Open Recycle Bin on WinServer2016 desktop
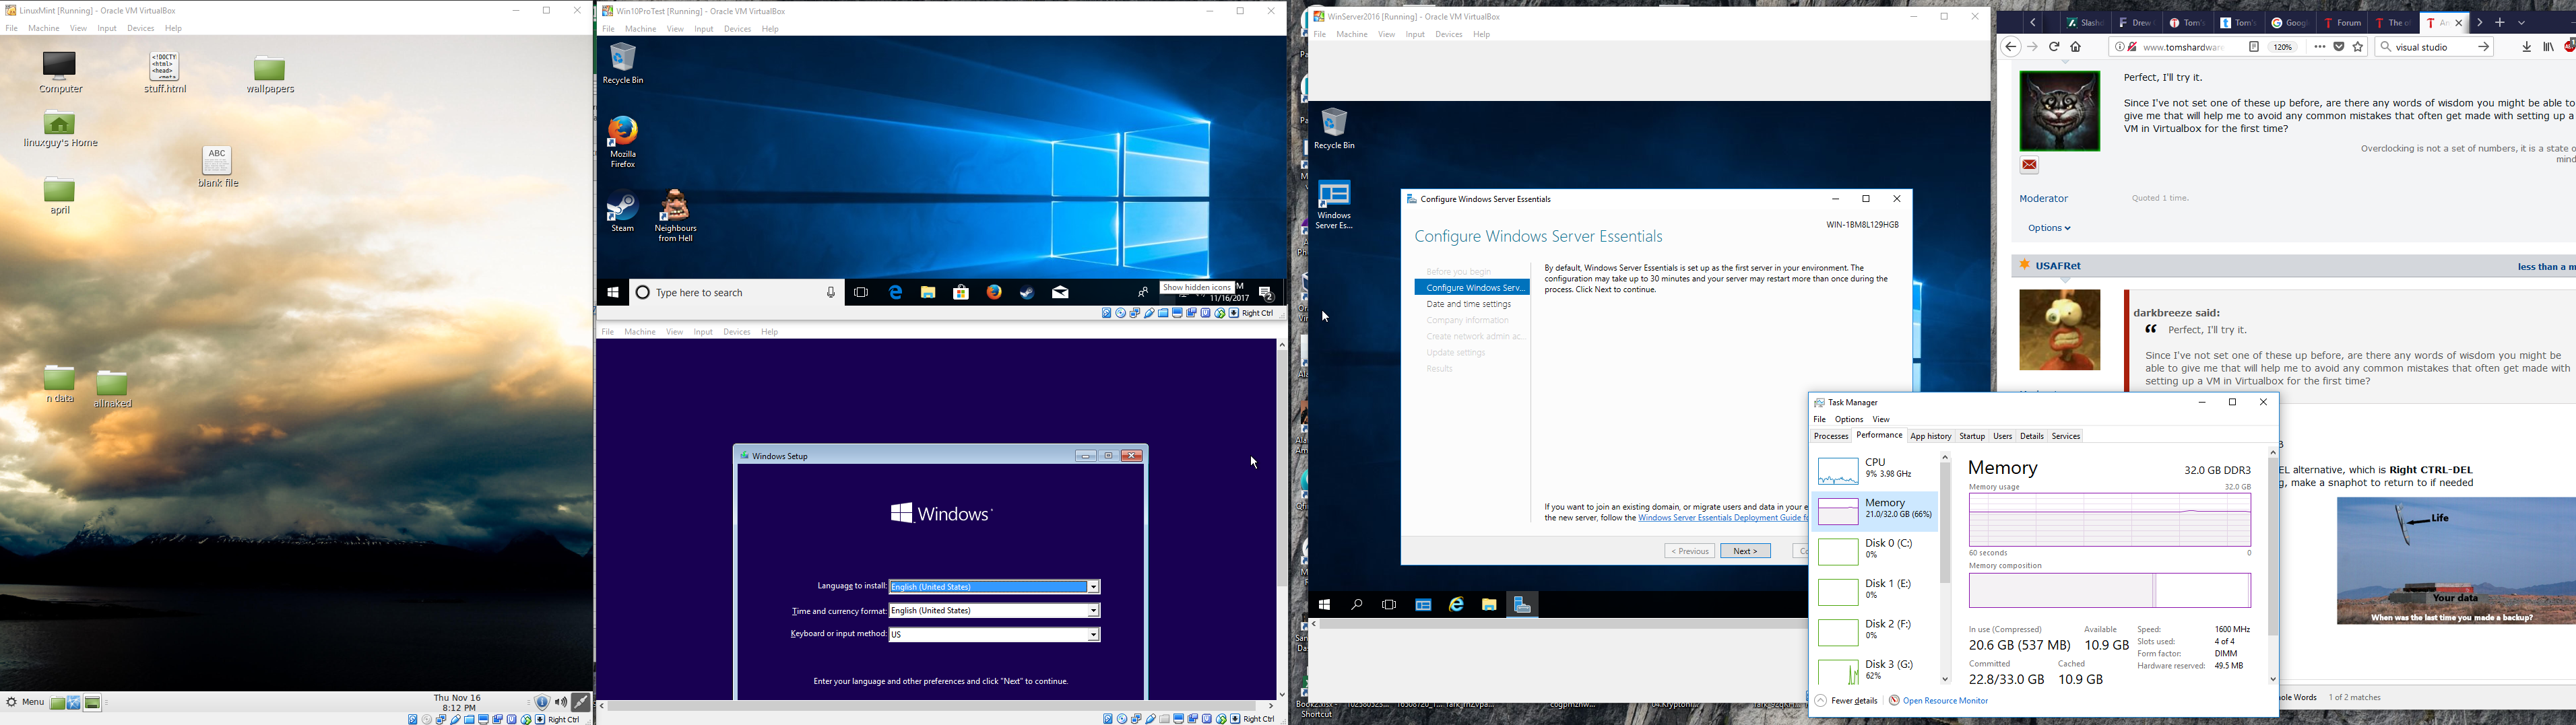The image size is (2576, 725). (1335, 129)
